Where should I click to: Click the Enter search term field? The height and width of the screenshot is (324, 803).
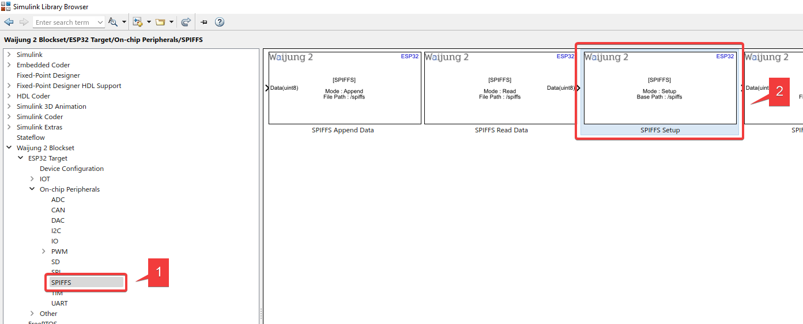tap(62, 22)
